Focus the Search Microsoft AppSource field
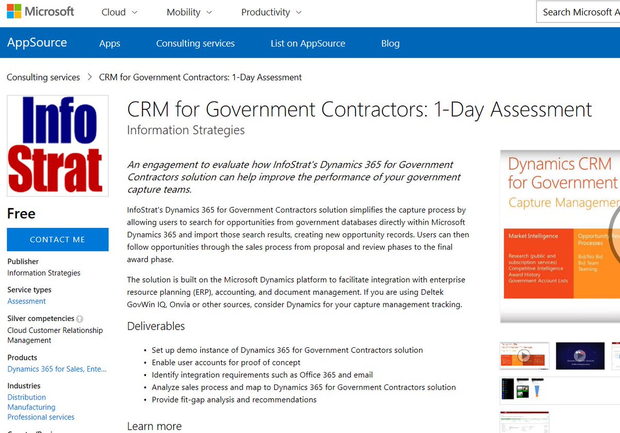This screenshot has height=433, width=620. (578, 12)
